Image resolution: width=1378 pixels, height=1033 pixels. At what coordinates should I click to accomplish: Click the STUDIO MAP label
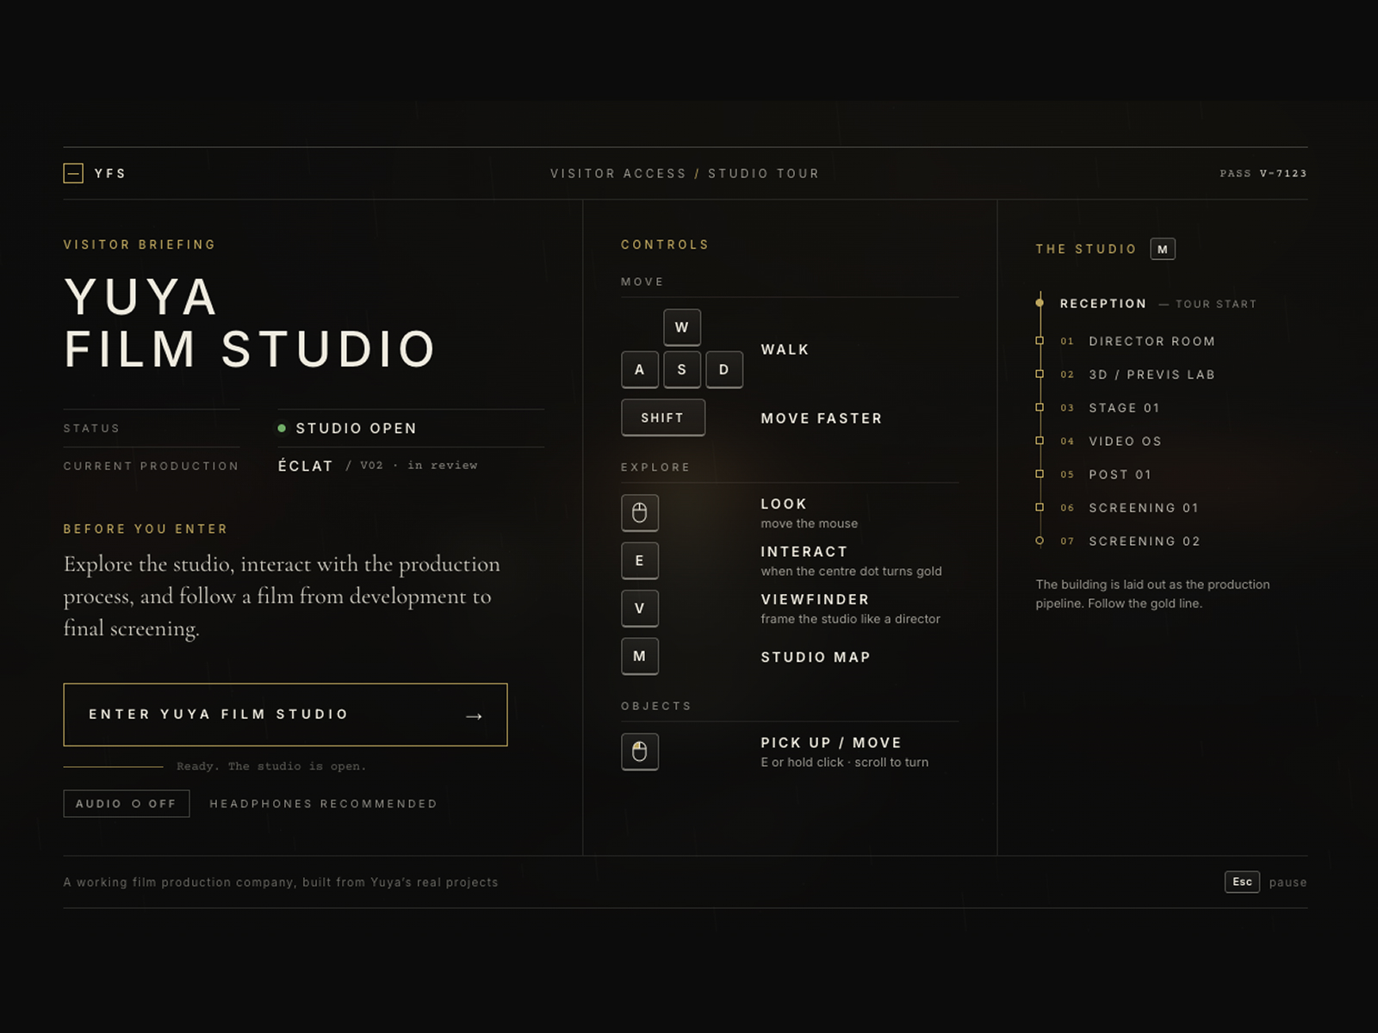coord(816,657)
